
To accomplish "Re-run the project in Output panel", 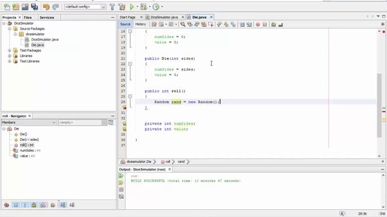I will [x=121, y=175].
